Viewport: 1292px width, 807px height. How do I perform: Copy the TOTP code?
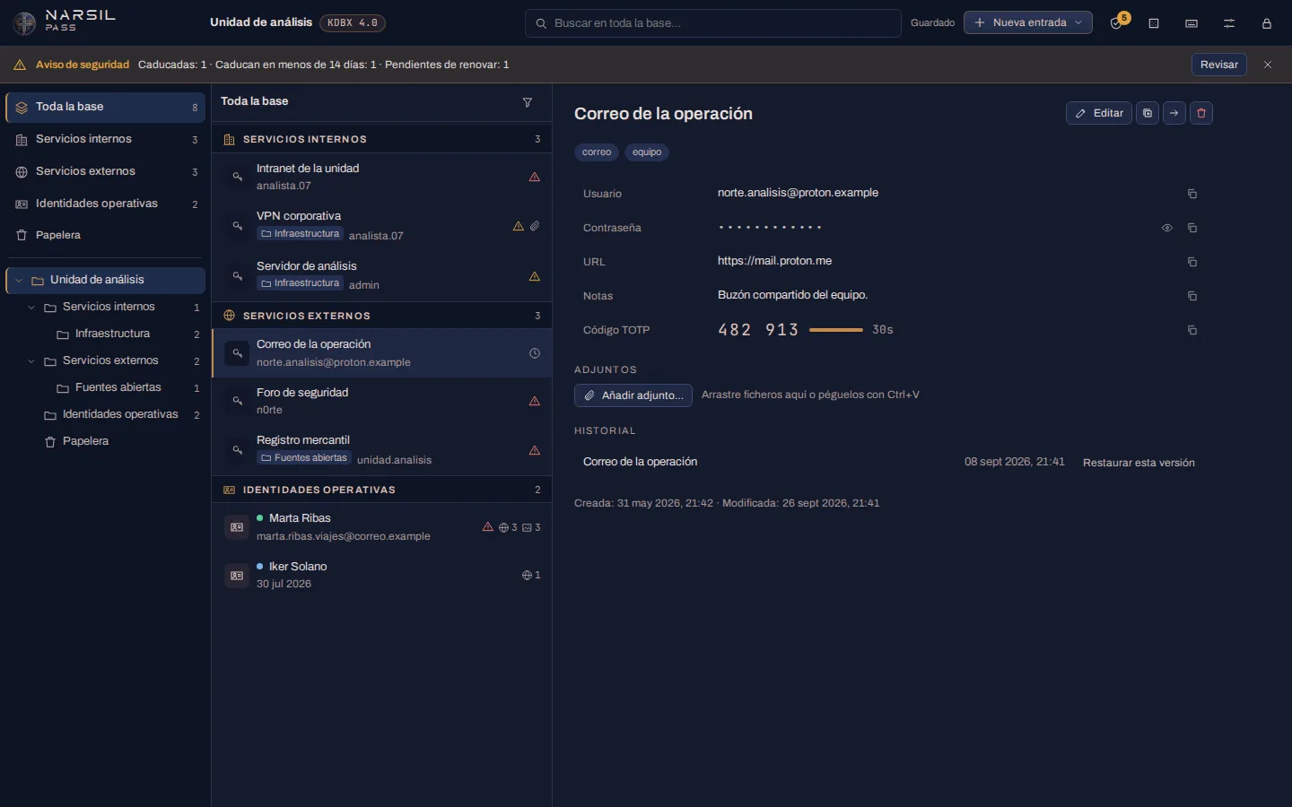point(1192,330)
